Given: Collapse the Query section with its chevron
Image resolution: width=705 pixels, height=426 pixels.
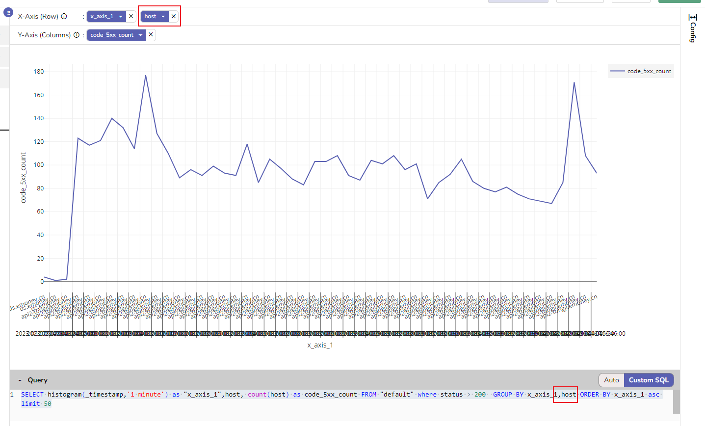Looking at the screenshot, I should click(x=20, y=380).
